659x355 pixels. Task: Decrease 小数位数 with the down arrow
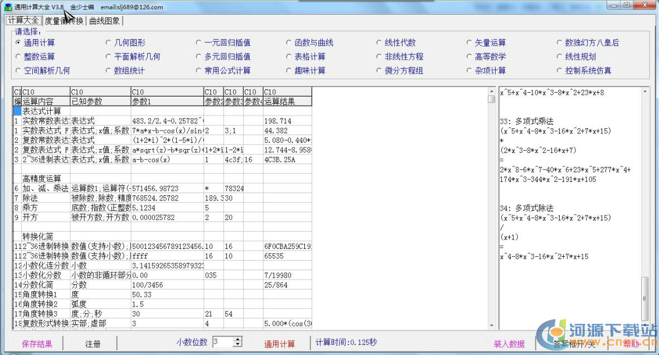[238, 345]
